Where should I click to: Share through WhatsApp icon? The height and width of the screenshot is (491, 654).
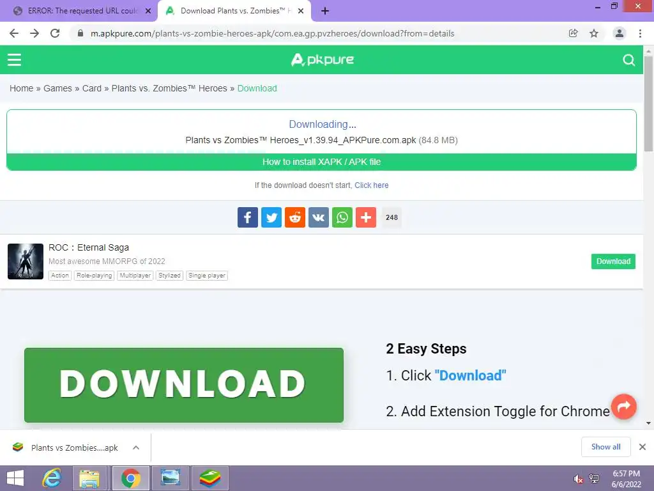coord(342,217)
